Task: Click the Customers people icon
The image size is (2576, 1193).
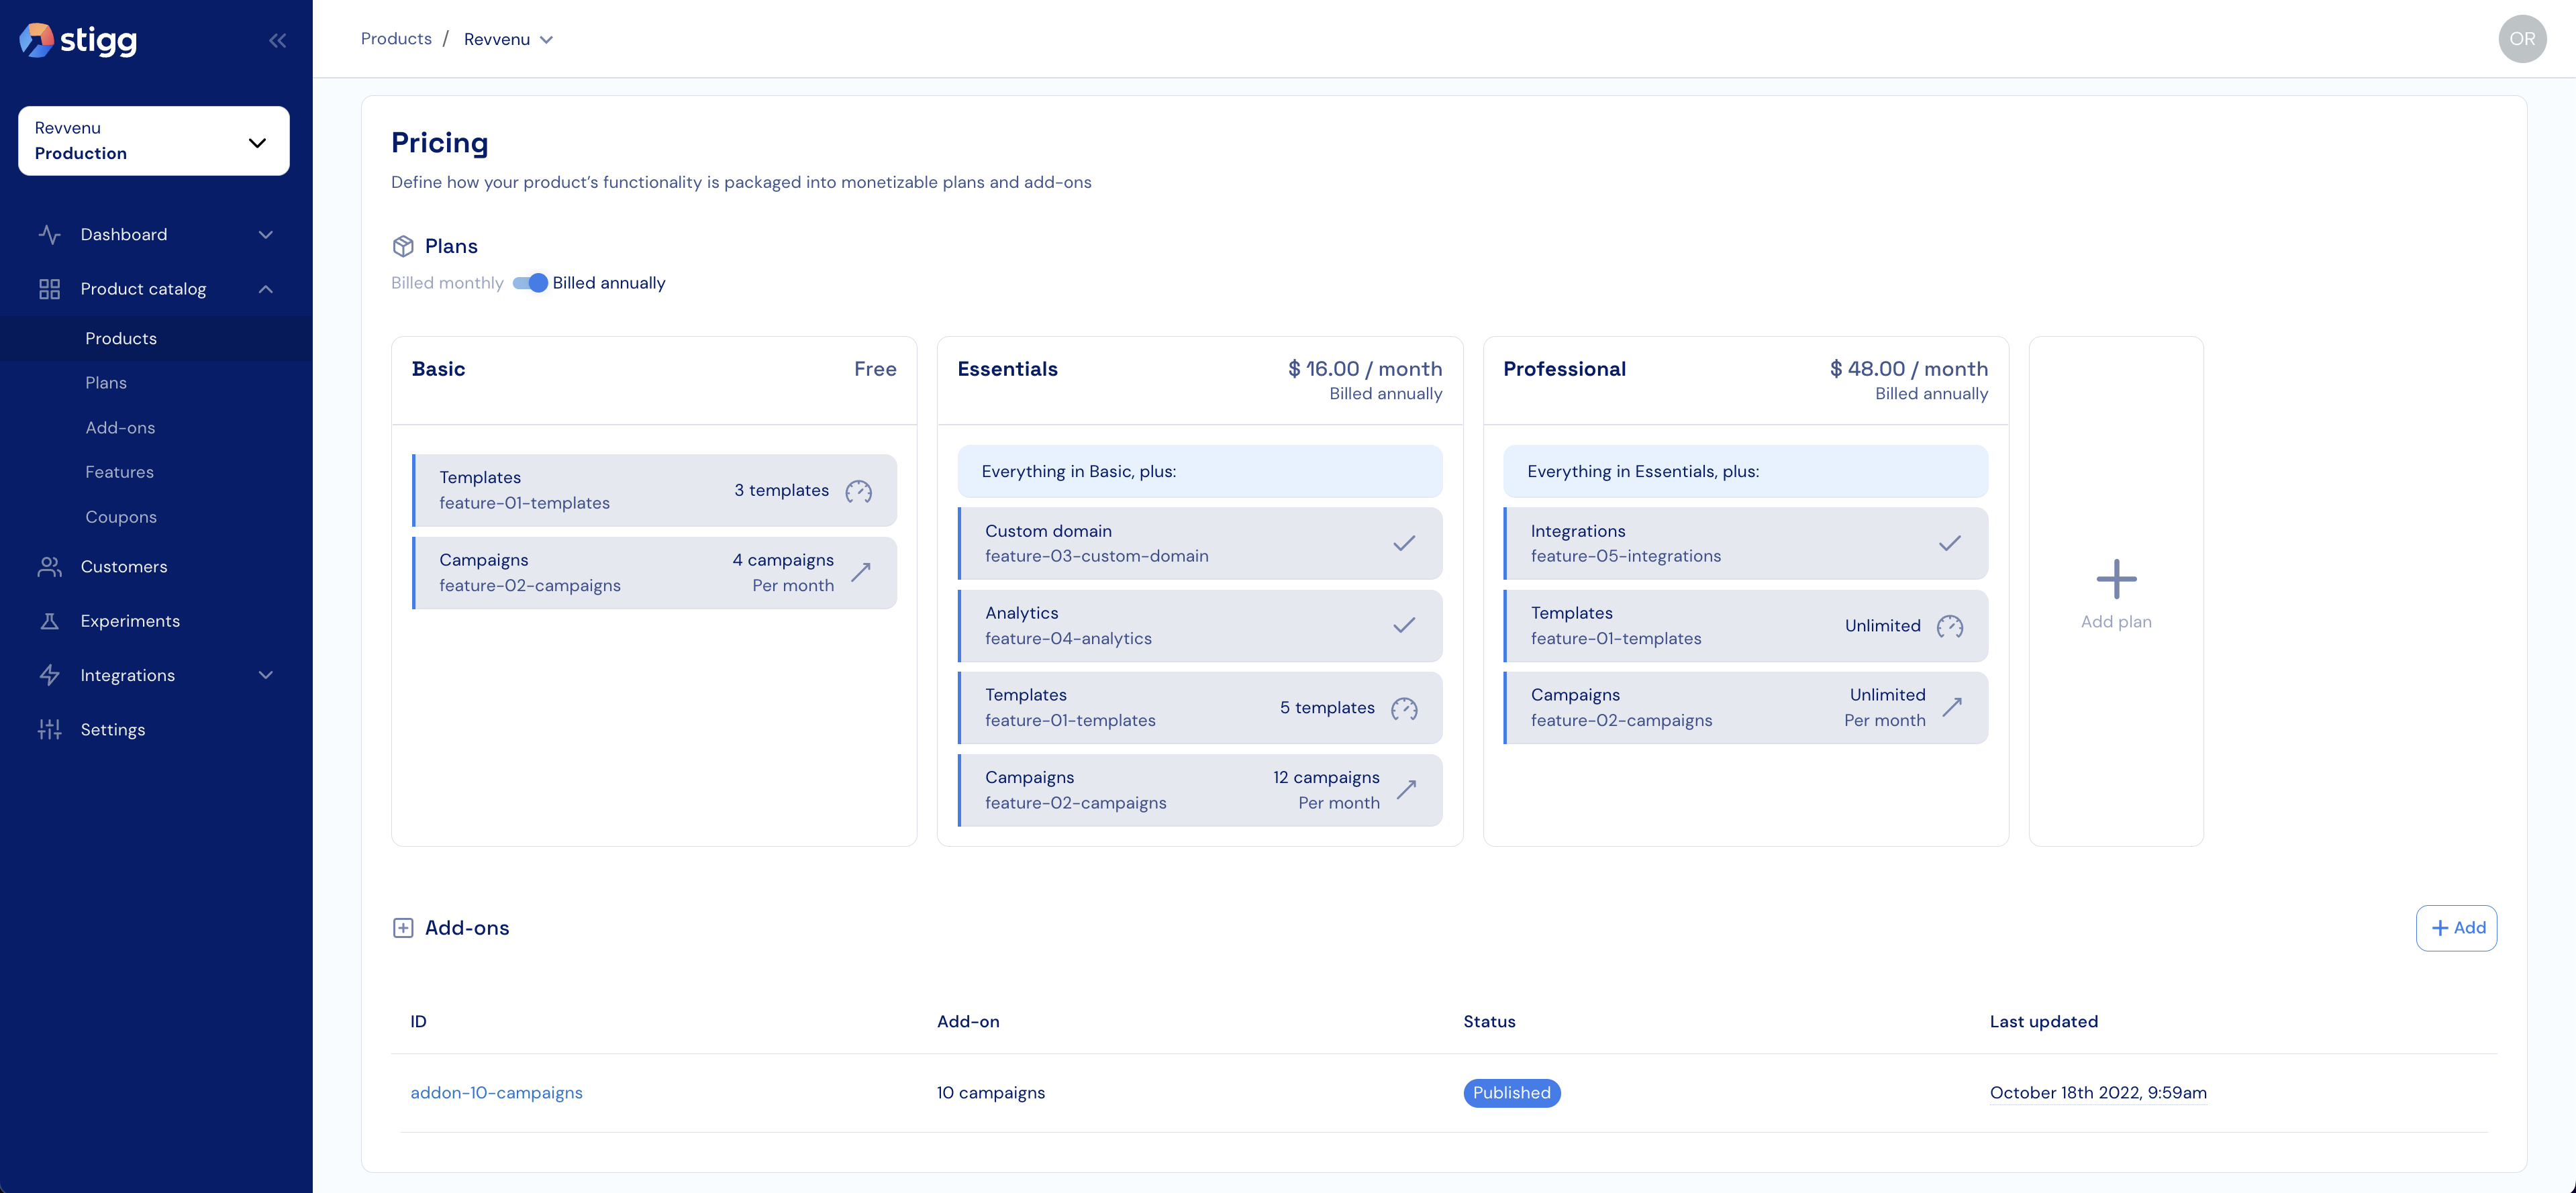Action: (49, 567)
